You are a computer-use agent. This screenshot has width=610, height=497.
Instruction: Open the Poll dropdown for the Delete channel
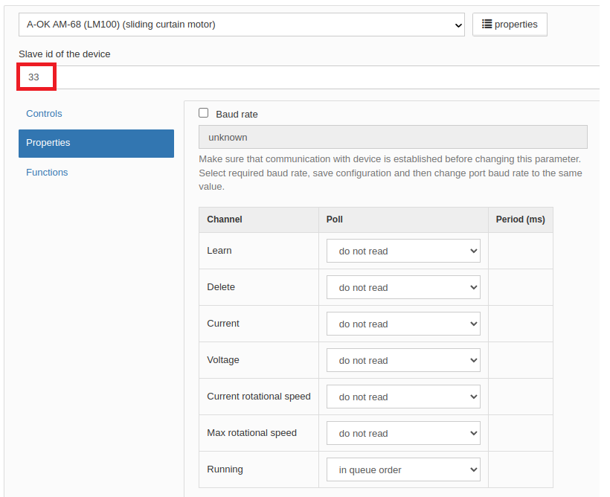(x=403, y=288)
